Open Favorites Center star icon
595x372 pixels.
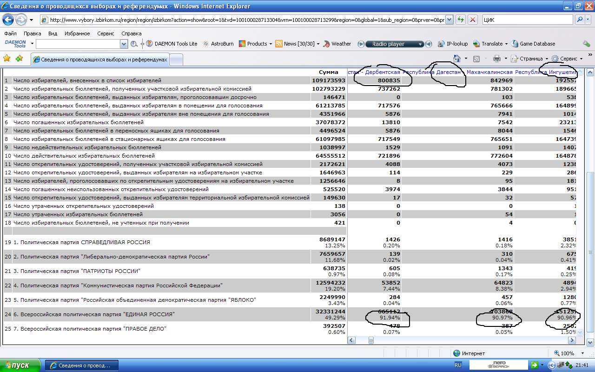coord(7,59)
